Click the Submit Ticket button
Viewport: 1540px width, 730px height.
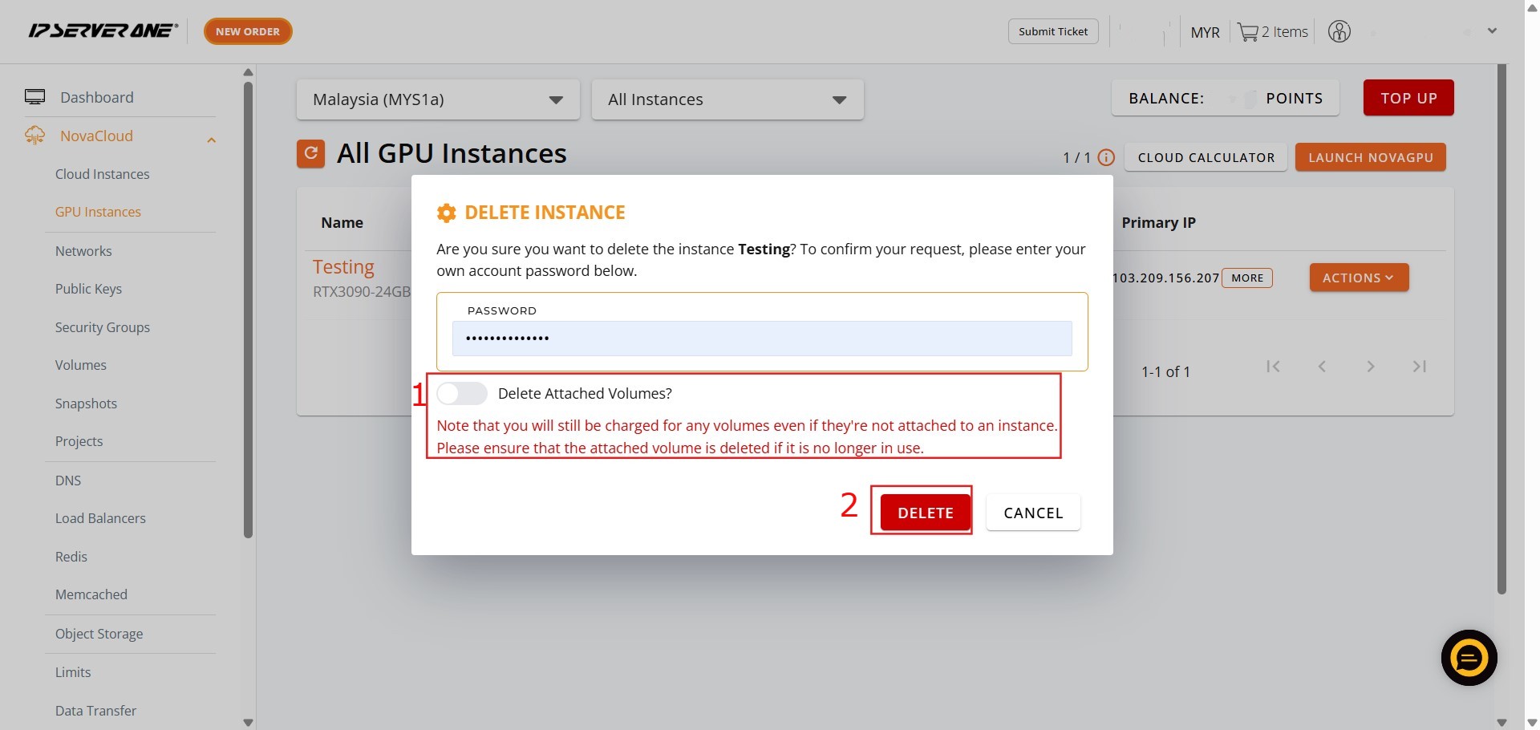click(x=1052, y=31)
